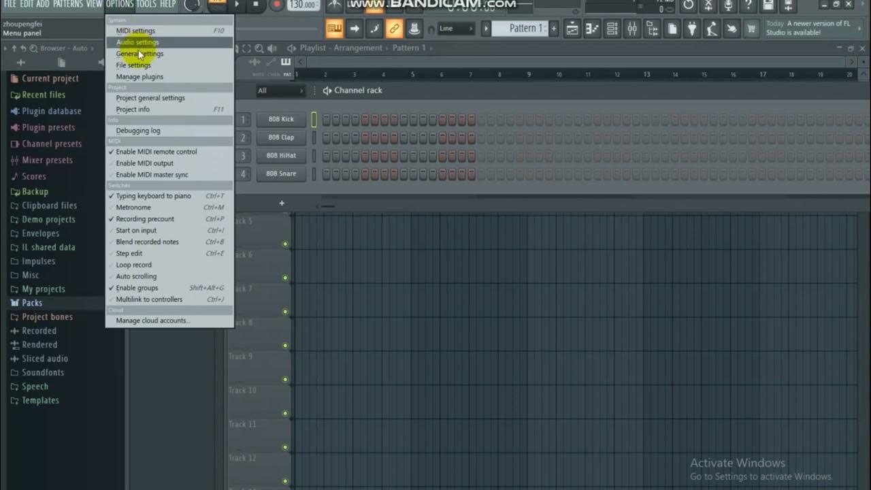Click the 808 Snare channel button

tap(281, 174)
